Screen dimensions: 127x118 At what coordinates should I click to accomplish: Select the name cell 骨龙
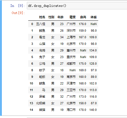pos(42,37)
